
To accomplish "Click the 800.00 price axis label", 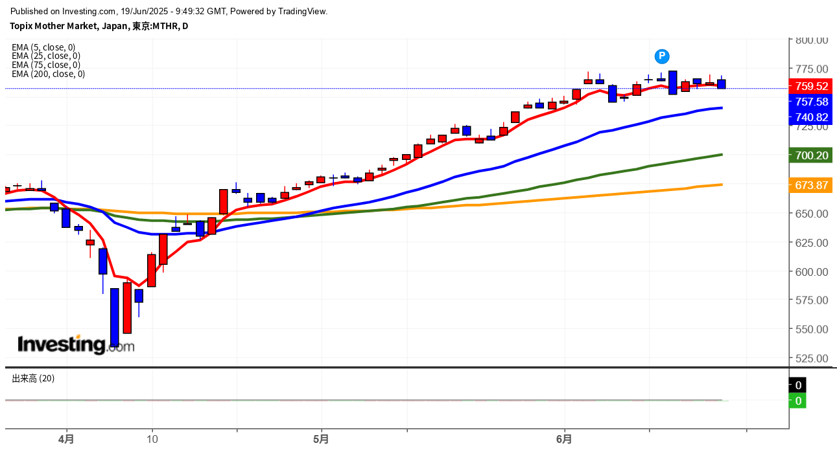I will [813, 40].
